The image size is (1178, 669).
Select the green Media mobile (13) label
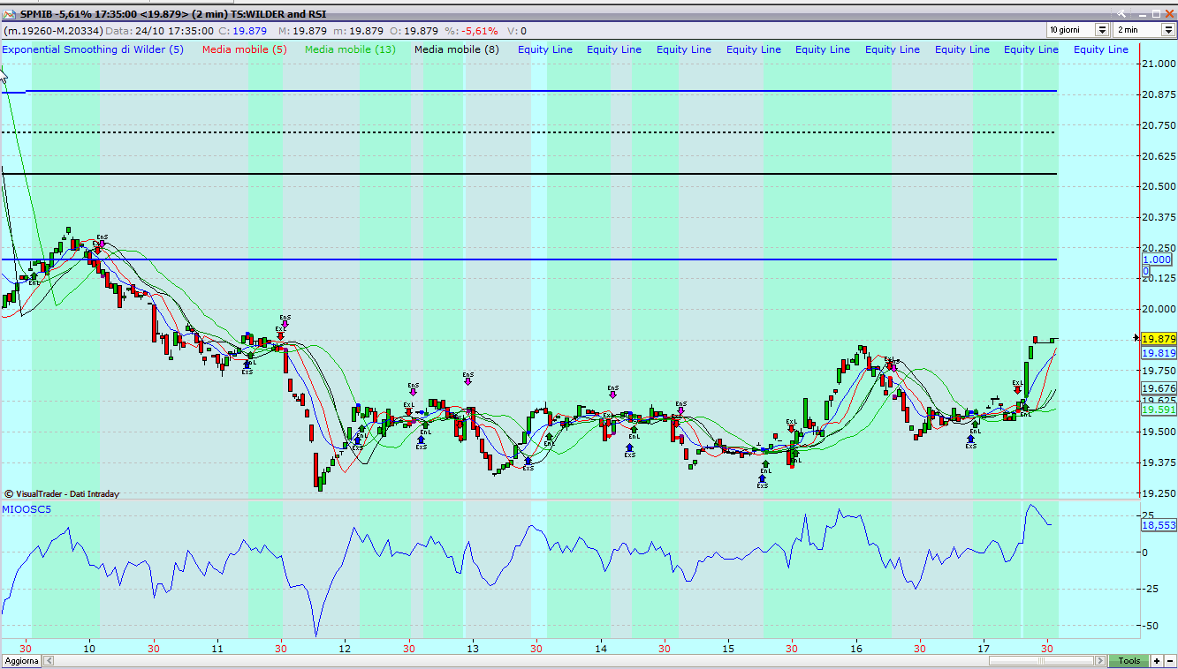(350, 49)
